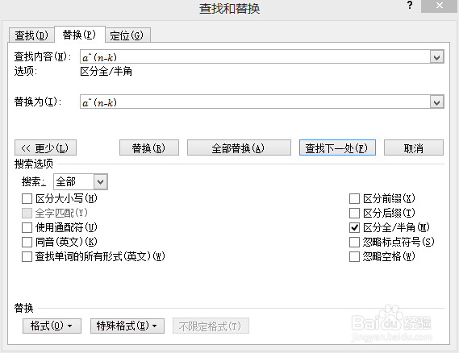The width and height of the screenshot is (459, 353).
Task: Click into 替换为 text field
Action: pos(255,102)
